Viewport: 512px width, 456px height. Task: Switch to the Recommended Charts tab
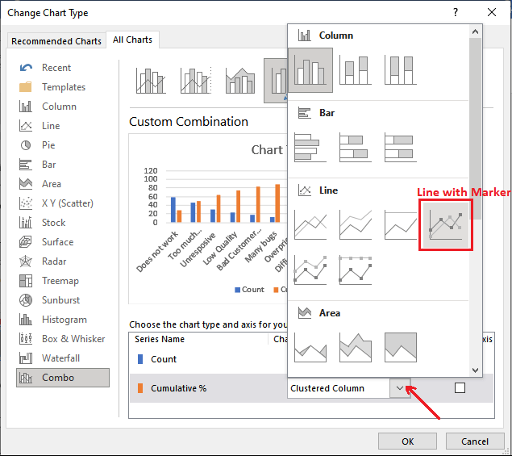point(56,41)
